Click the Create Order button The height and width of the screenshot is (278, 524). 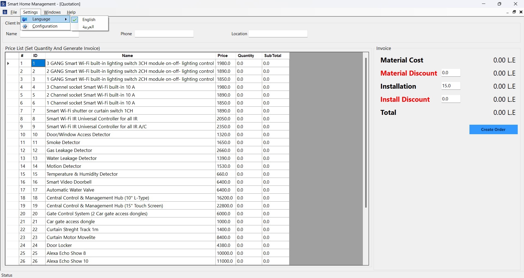point(493,130)
